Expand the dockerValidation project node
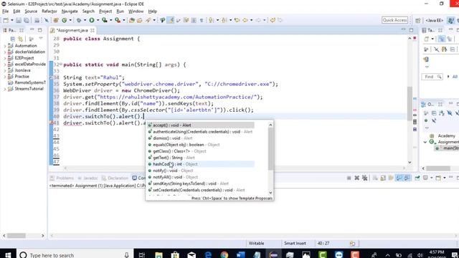Screen dimensions: 459x258 point(5,52)
